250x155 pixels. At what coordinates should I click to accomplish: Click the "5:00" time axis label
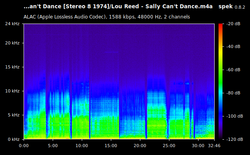point(53,146)
